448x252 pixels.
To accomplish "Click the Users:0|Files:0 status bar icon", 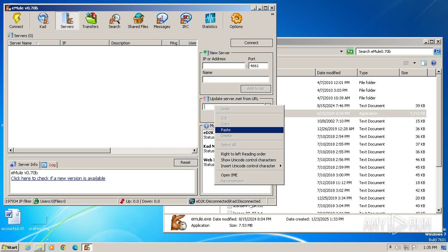I will 36,201.
